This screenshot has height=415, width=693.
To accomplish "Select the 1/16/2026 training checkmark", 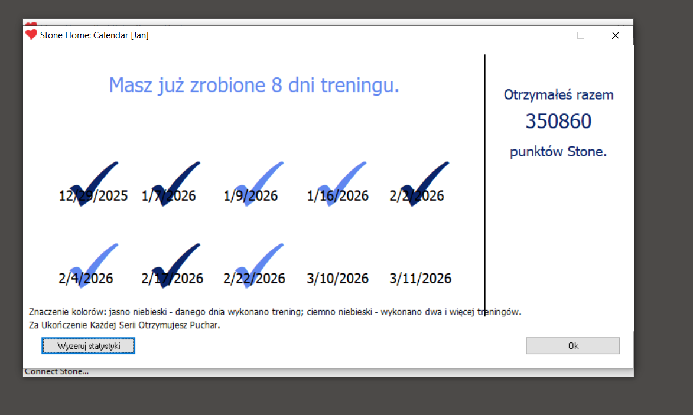I will 341,184.
